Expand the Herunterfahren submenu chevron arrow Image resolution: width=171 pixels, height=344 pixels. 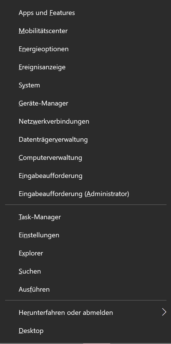[164, 312]
